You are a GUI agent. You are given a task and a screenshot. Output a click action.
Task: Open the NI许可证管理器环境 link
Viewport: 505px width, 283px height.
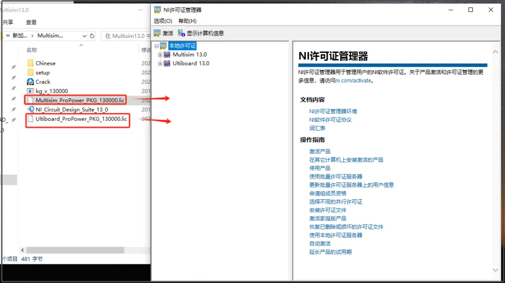point(333,111)
